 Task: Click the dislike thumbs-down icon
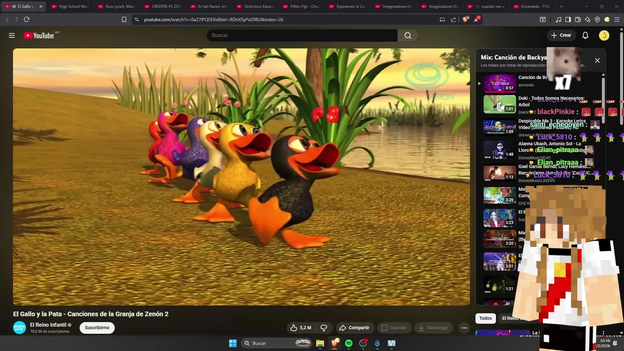pyautogui.click(x=324, y=328)
